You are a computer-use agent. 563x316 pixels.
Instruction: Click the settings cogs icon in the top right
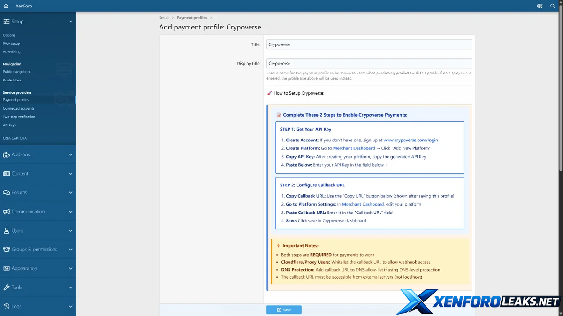(x=540, y=6)
